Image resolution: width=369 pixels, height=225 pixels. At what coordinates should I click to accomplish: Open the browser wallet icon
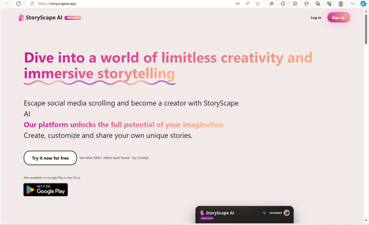pos(329,3)
